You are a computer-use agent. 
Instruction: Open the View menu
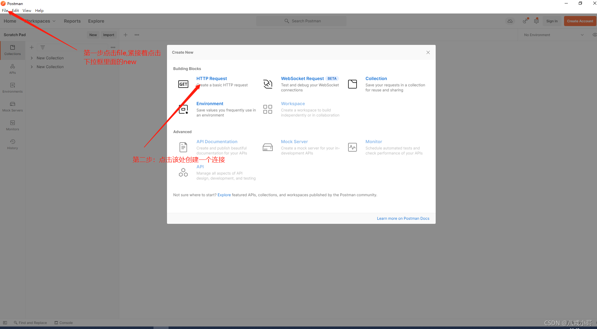tap(27, 10)
